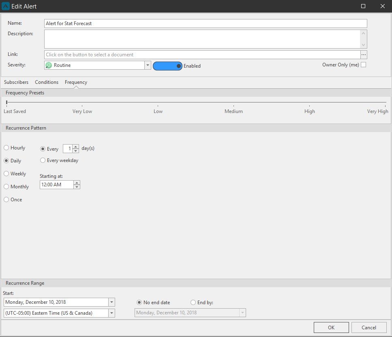Switch to the Subscribers tab

click(x=16, y=82)
